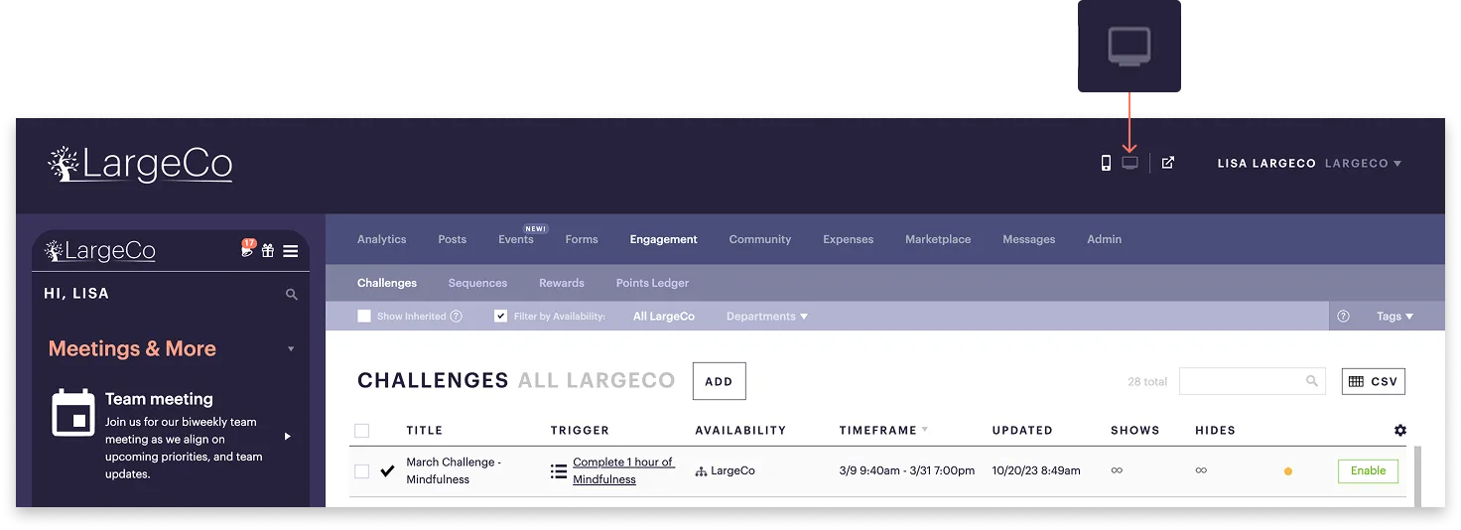Switch to mobile phone preview icon
The image size is (1461, 530).
1106,163
